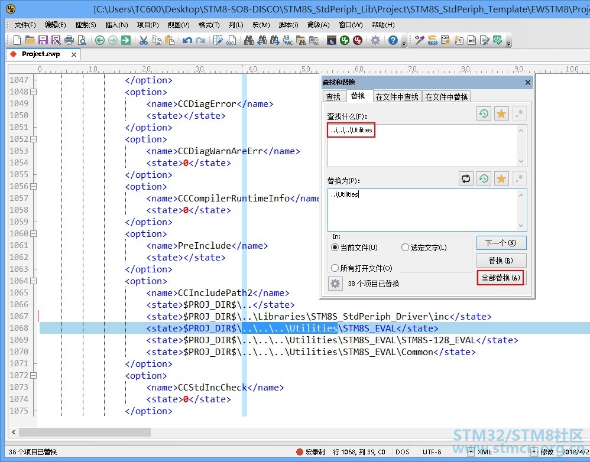Select 当前文件 (current file) radio

click(335, 248)
